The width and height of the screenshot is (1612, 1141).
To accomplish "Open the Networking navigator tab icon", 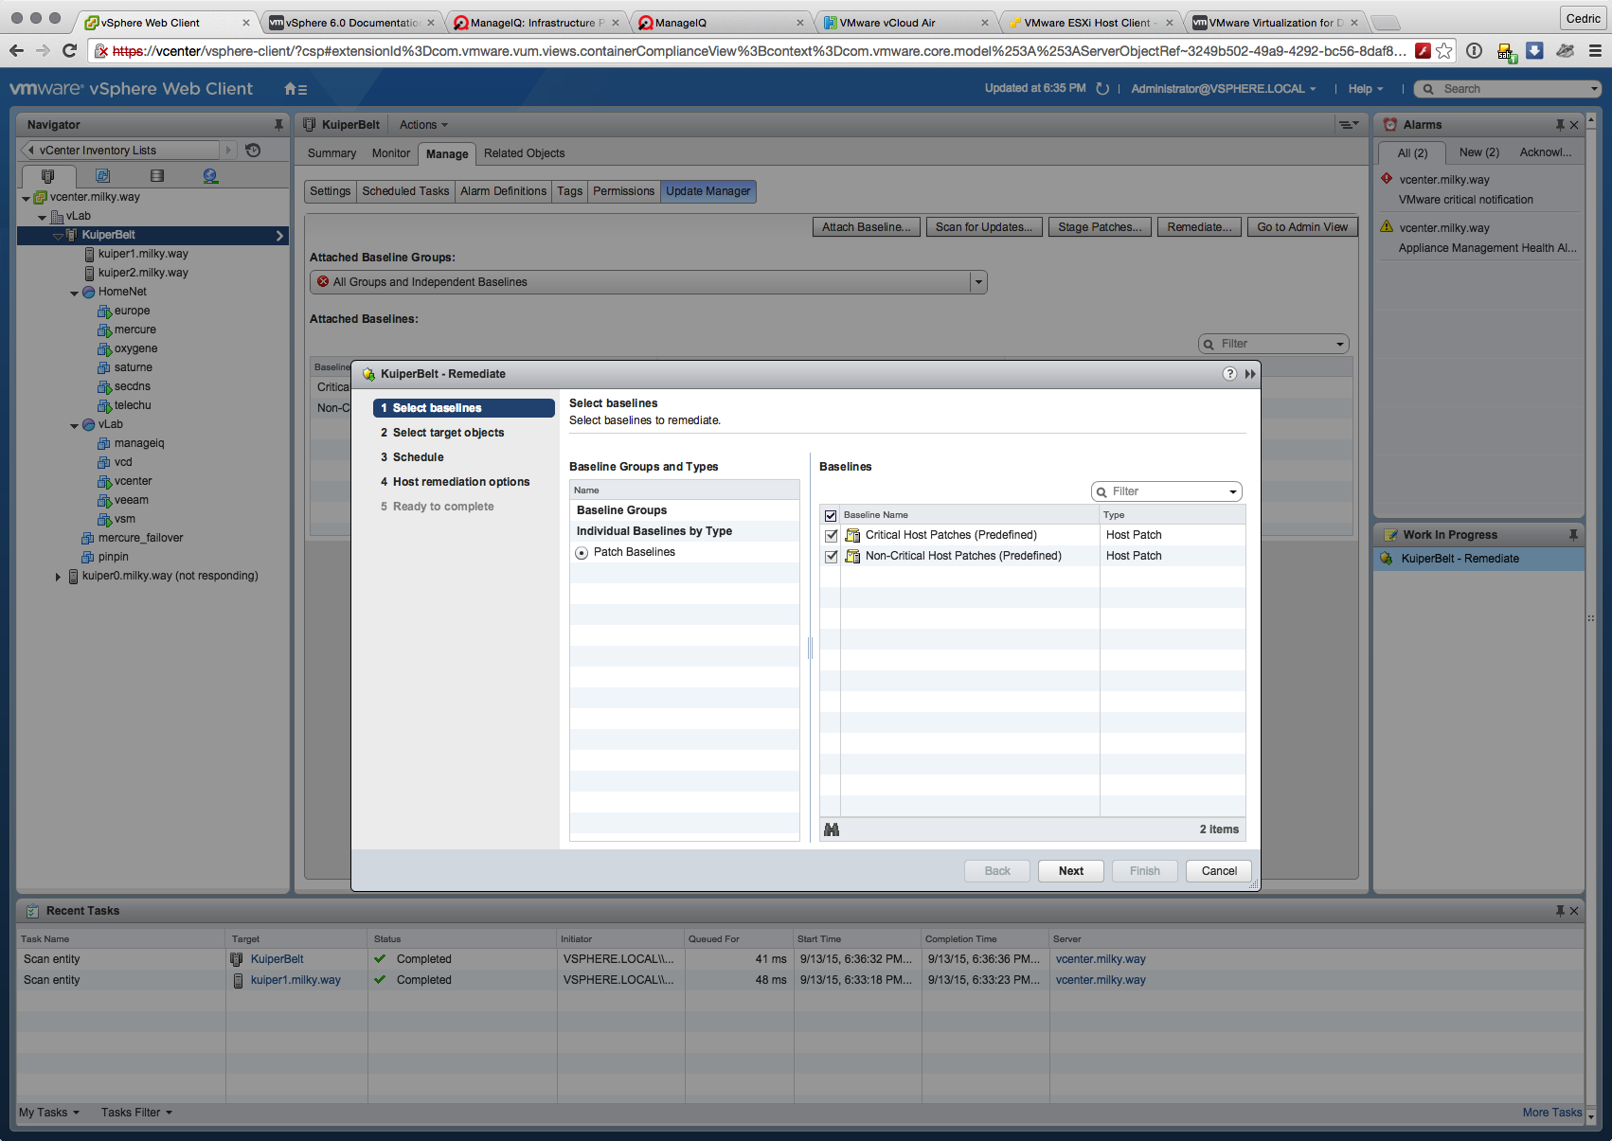I will 210,176.
